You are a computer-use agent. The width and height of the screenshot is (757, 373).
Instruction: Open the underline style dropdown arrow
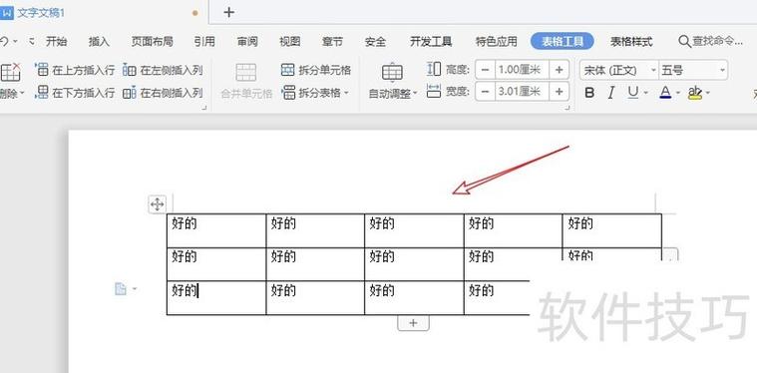[646, 93]
